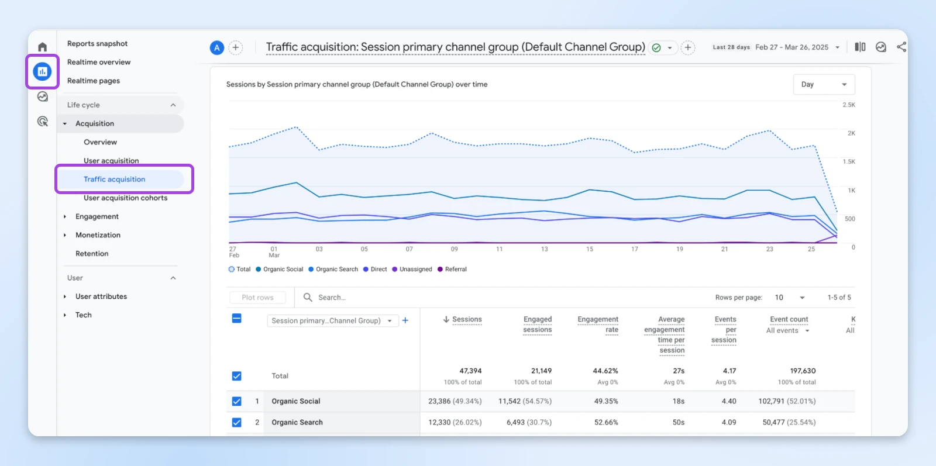Change rows per page dropdown

pos(790,298)
